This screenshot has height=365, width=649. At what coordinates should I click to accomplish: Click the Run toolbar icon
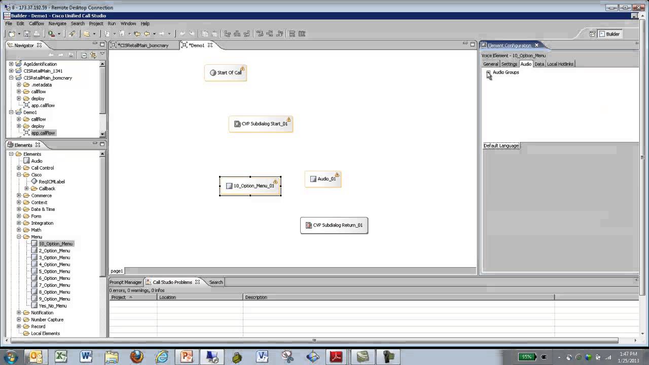tap(51, 34)
